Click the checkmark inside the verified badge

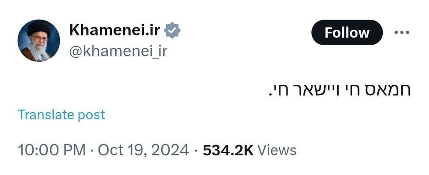[172, 30]
